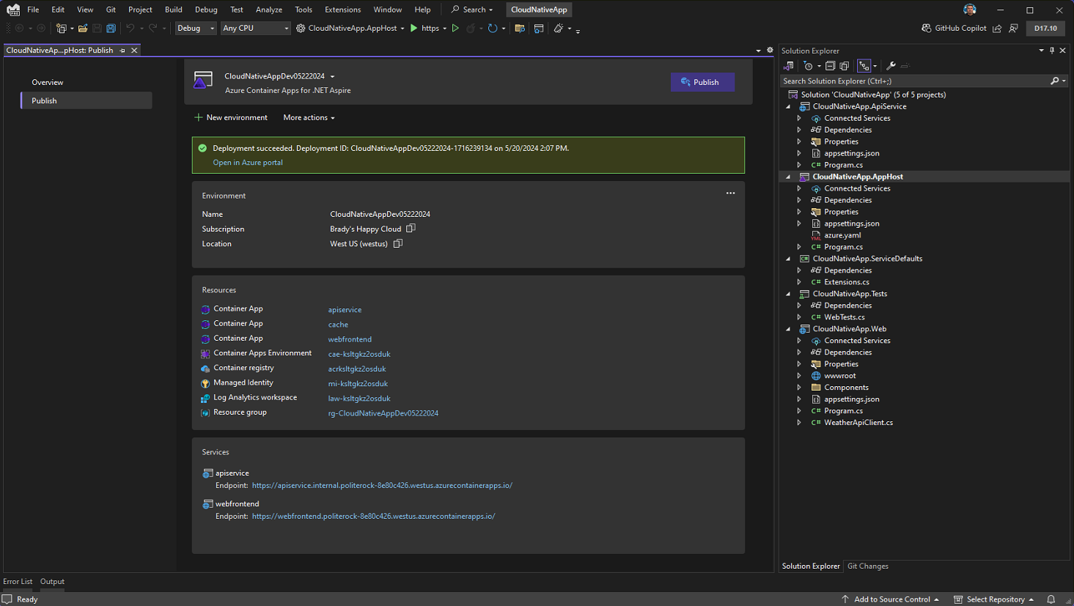Screen dimensions: 1074x606
Task: Open the Debug configuration dropdown
Action: (x=196, y=29)
